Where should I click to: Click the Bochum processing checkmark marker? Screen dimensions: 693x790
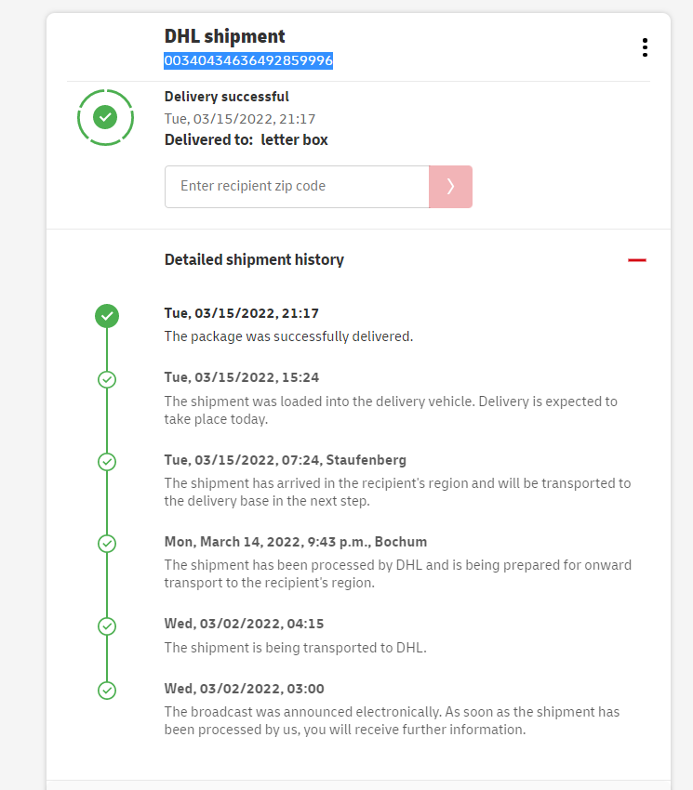[x=107, y=543]
